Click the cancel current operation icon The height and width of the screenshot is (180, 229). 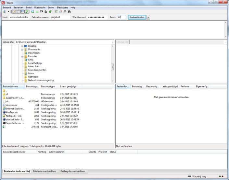tap(41, 12)
